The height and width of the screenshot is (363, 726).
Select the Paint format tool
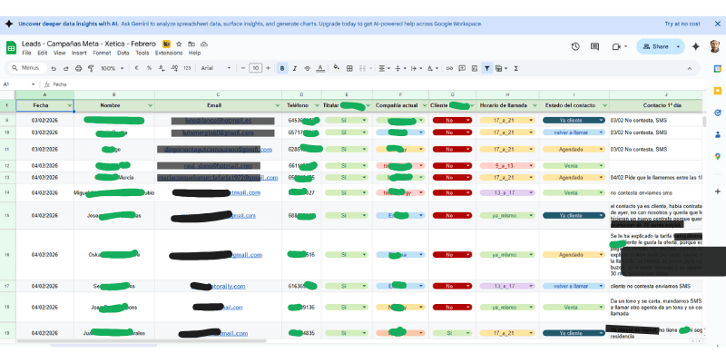(x=91, y=69)
